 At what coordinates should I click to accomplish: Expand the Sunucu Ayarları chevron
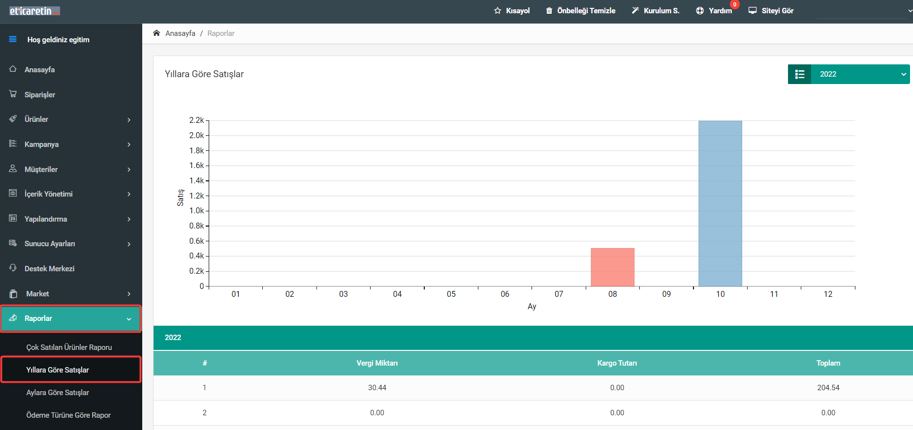click(x=129, y=244)
